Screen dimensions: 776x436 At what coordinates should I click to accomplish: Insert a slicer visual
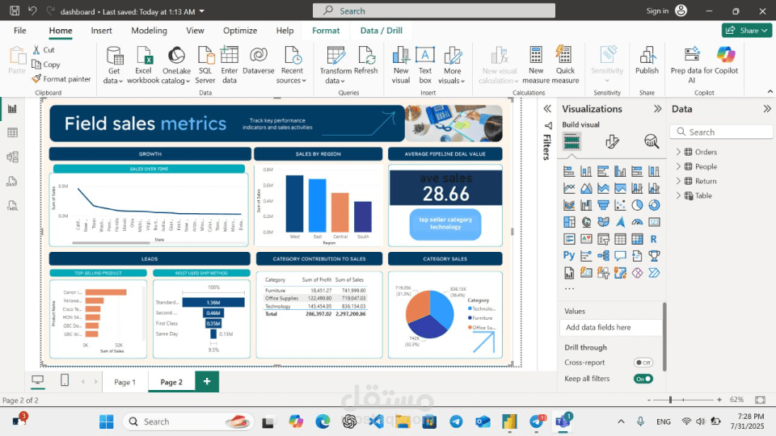tap(603, 239)
